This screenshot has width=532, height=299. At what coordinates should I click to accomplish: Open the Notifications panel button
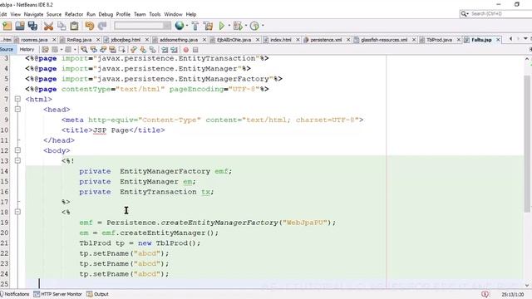pos(14,294)
